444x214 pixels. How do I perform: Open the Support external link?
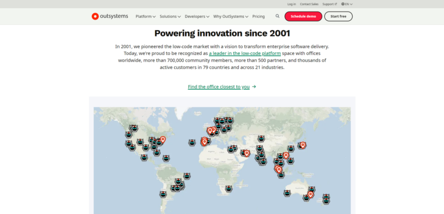(x=330, y=4)
